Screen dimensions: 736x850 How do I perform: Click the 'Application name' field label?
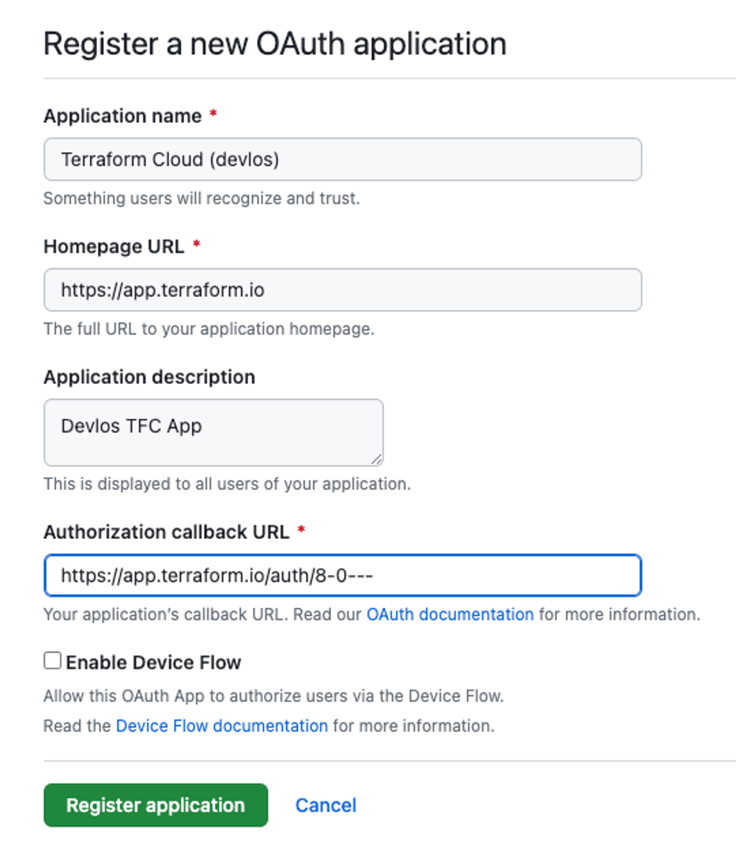[x=123, y=116]
